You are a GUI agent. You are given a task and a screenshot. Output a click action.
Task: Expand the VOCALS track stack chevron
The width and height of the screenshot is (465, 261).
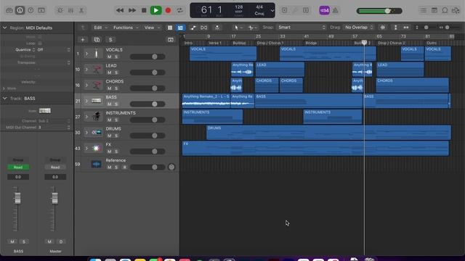point(86,54)
